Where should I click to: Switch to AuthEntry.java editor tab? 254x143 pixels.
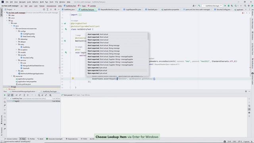(69, 10)
